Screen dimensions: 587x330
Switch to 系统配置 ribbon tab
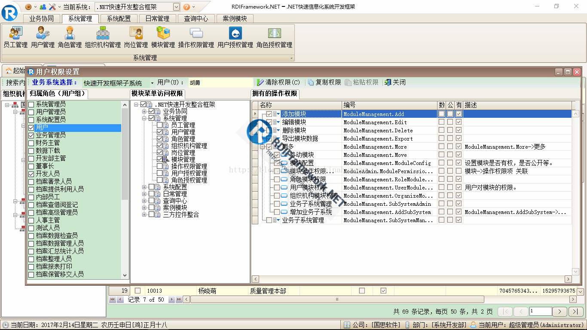click(x=119, y=18)
